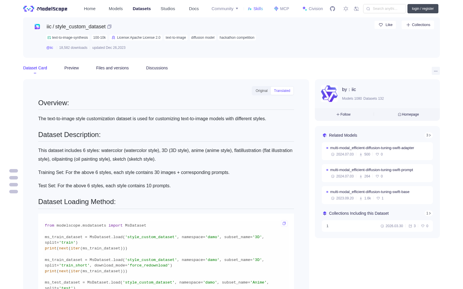Jump to second section via outline bar
Viewport: 463px width, 289px height.
(x=14, y=178)
